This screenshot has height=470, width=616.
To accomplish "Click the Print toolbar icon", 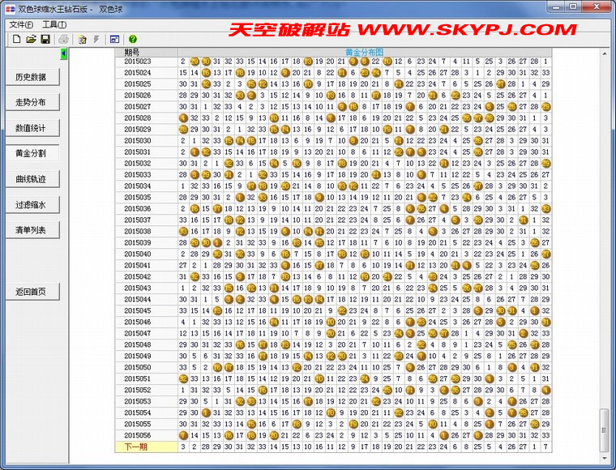I will coord(63,39).
